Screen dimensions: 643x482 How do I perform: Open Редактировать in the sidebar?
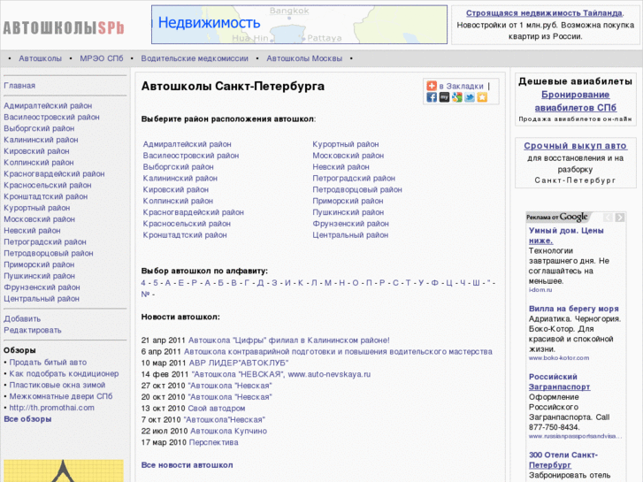coord(33,330)
